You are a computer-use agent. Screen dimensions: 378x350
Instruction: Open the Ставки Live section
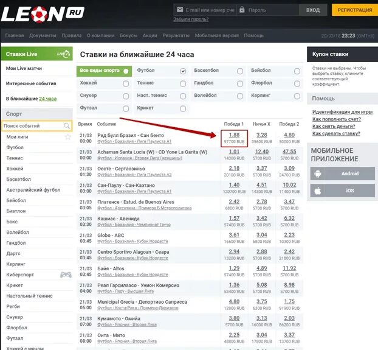coord(36,54)
